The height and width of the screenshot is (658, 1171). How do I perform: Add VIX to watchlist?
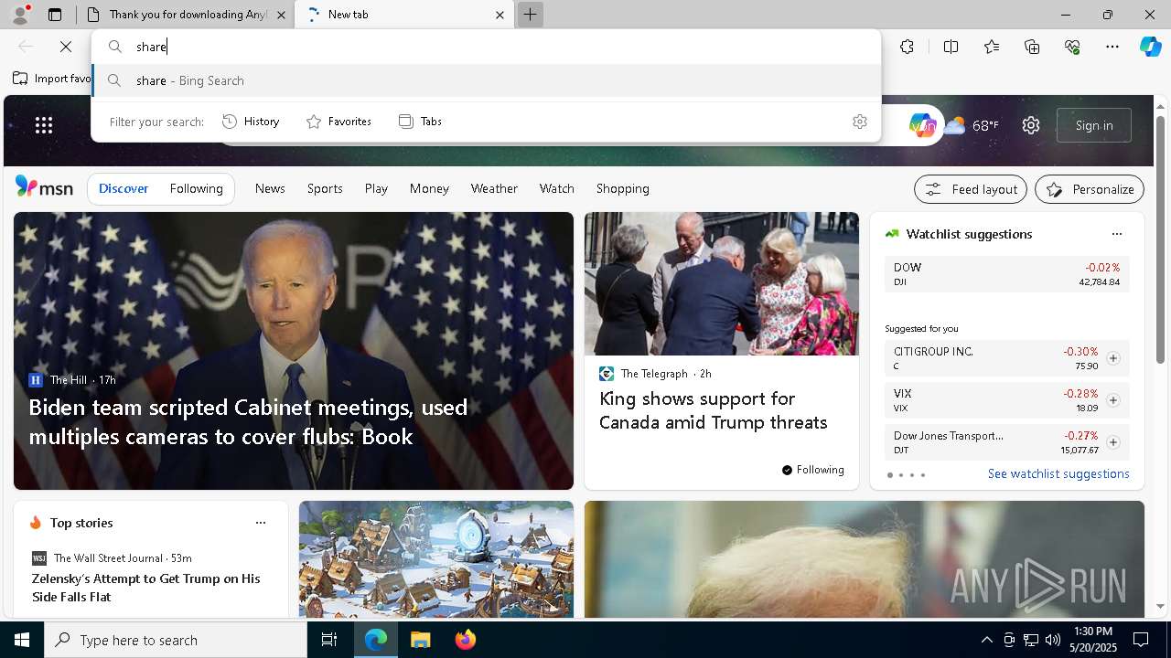pyautogui.click(x=1113, y=400)
